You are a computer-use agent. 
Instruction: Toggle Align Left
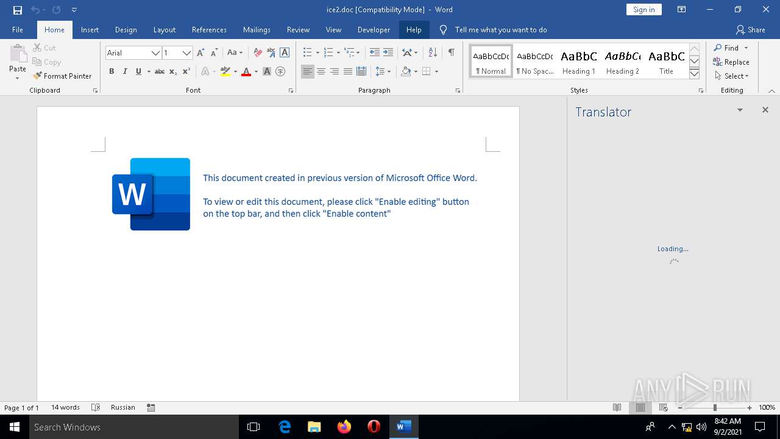pos(308,71)
